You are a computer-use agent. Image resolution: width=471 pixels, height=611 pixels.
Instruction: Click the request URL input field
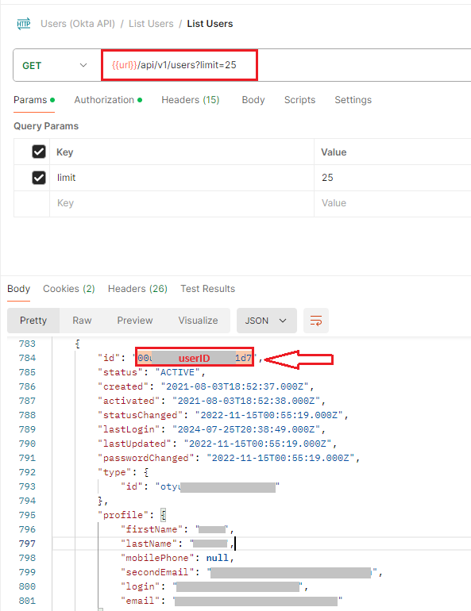pyautogui.click(x=286, y=65)
